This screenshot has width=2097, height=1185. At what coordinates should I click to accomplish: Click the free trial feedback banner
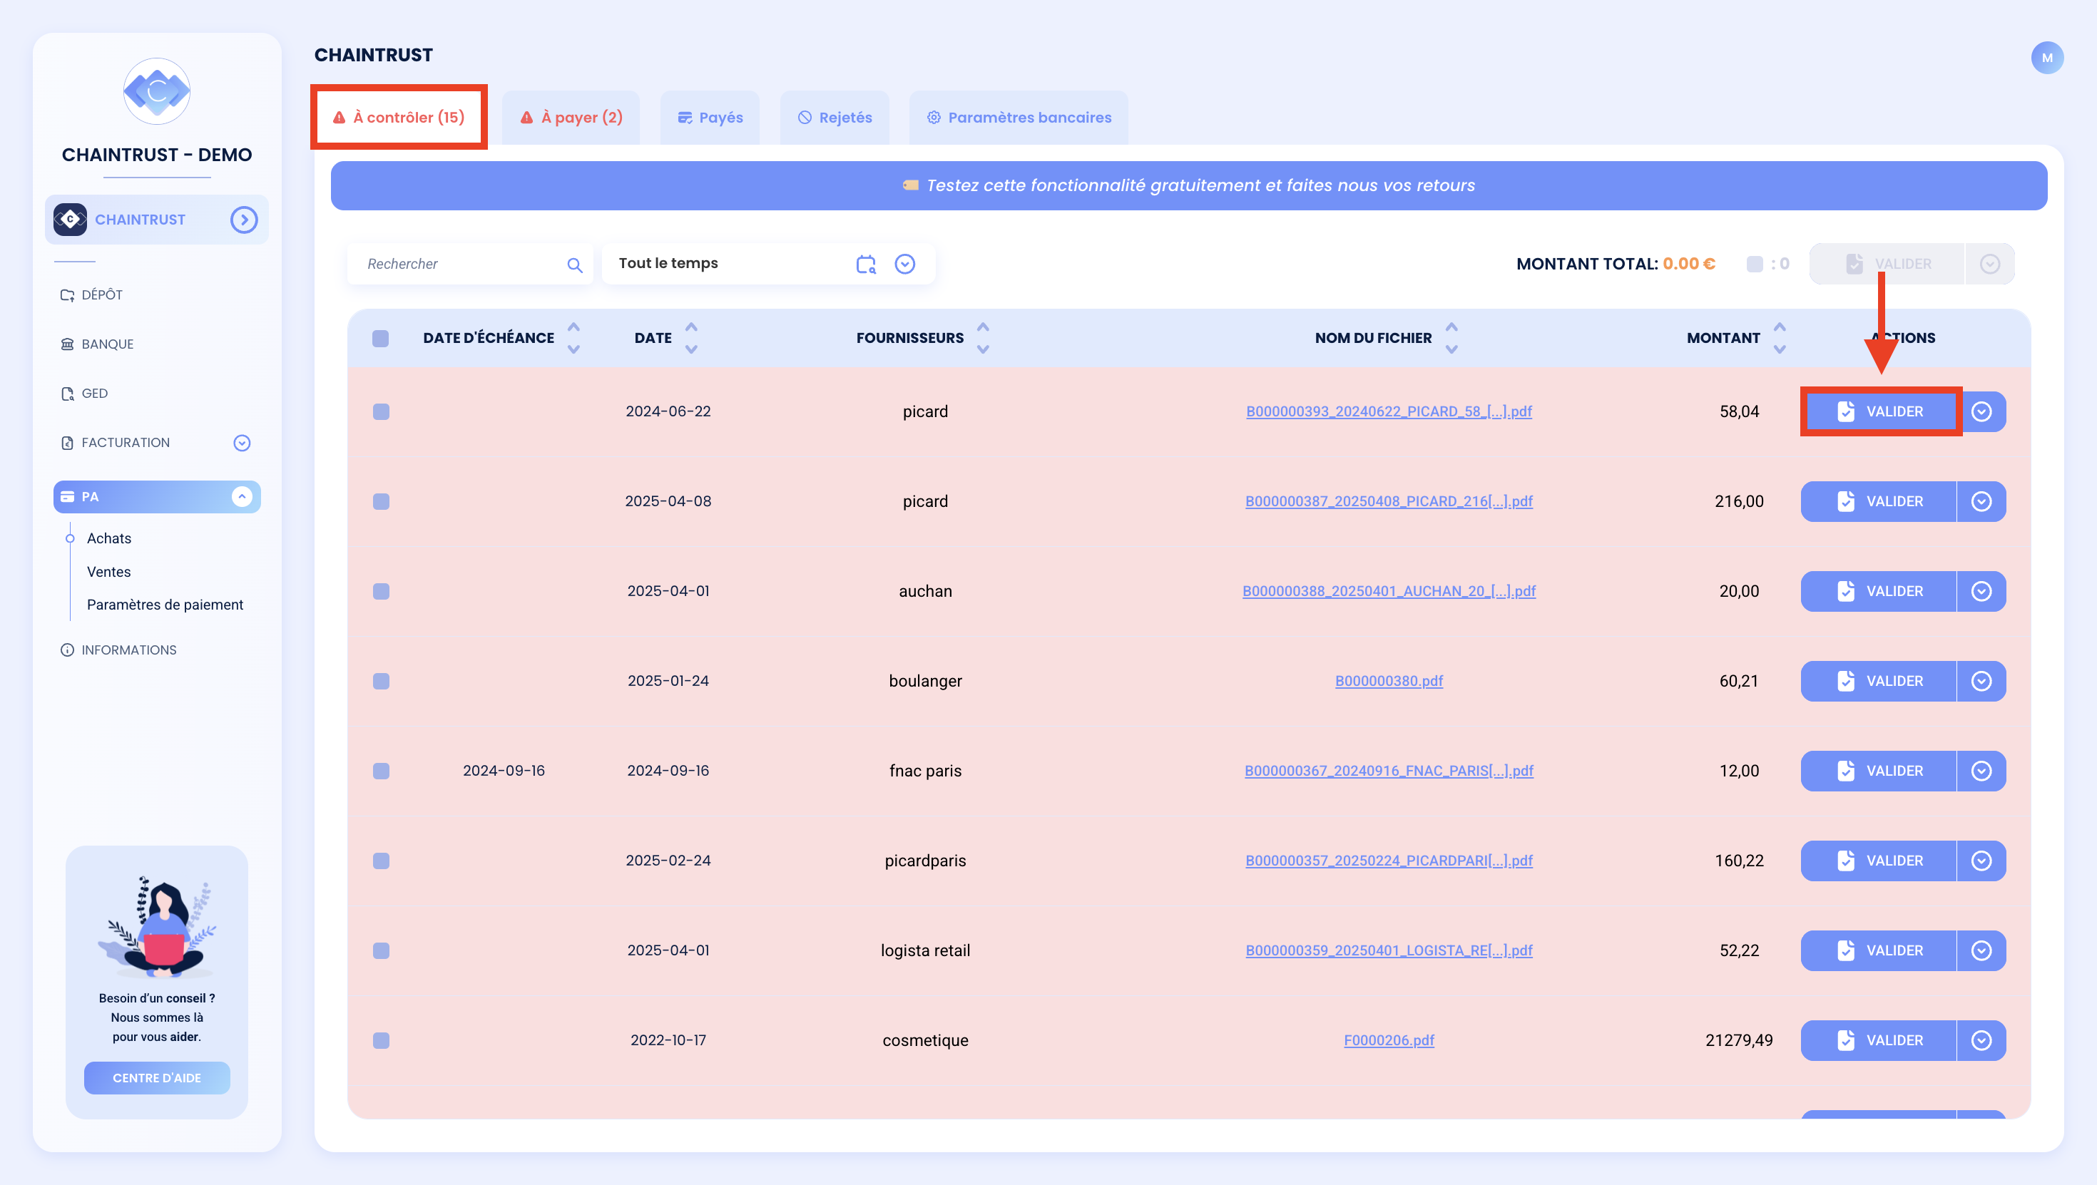click(x=1188, y=185)
